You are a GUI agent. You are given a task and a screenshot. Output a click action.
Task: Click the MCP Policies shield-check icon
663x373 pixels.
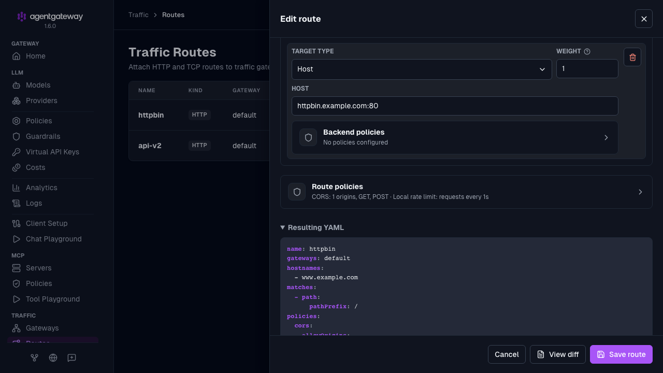point(17,283)
